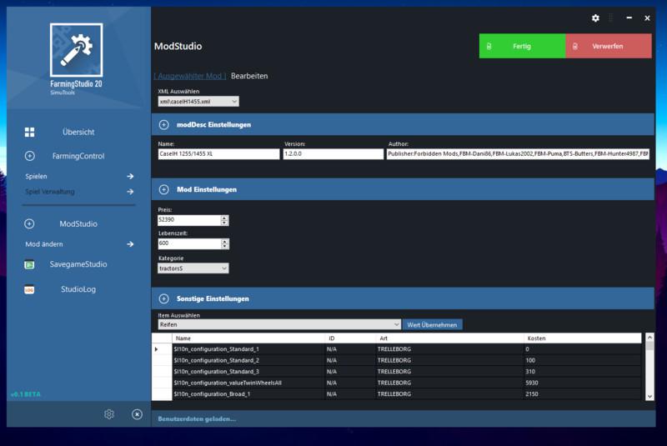Viewport: 667px width, 446px height.
Task: Open the XML Auswählen dropdown
Action: (198, 101)
